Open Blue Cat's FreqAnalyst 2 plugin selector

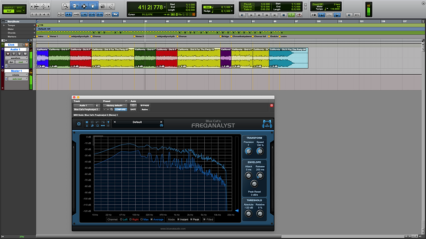[87, 109]
